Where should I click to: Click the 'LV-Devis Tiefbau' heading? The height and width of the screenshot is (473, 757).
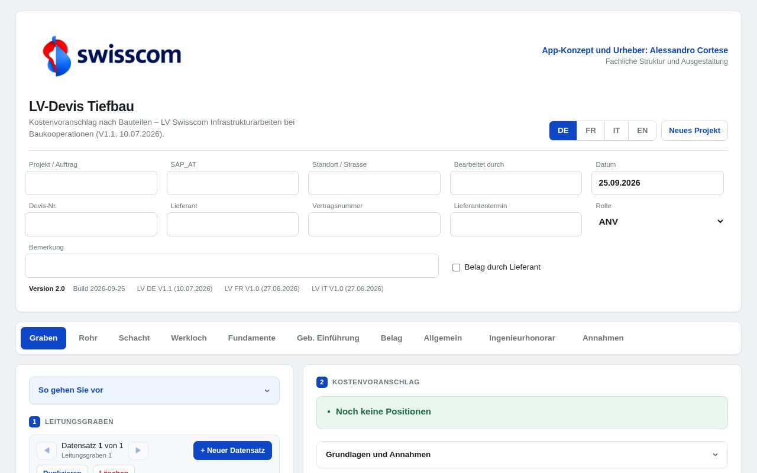(82, 106)
